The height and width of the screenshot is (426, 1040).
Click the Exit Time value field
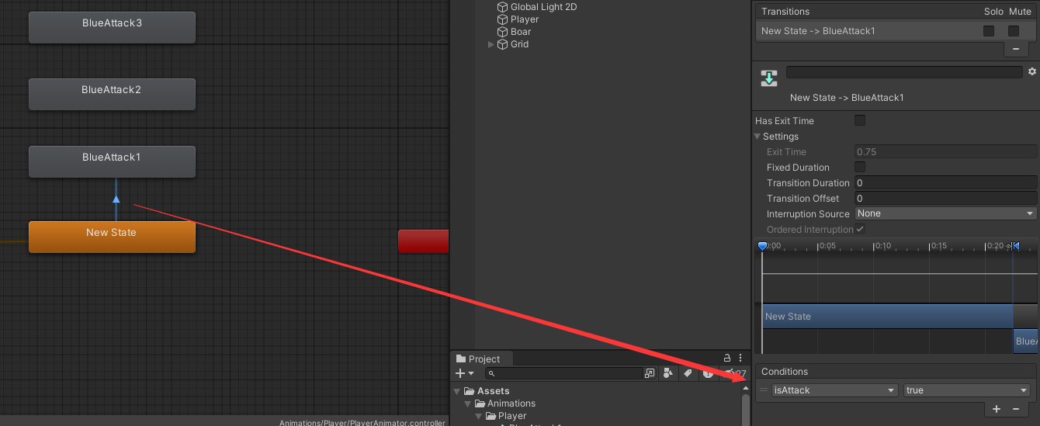pyautogui.click(x=946, y=151)
